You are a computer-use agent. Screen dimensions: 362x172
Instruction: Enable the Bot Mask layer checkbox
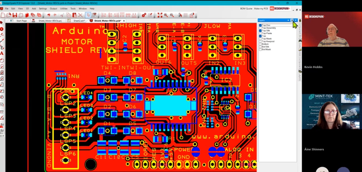[x=260, y=49]
